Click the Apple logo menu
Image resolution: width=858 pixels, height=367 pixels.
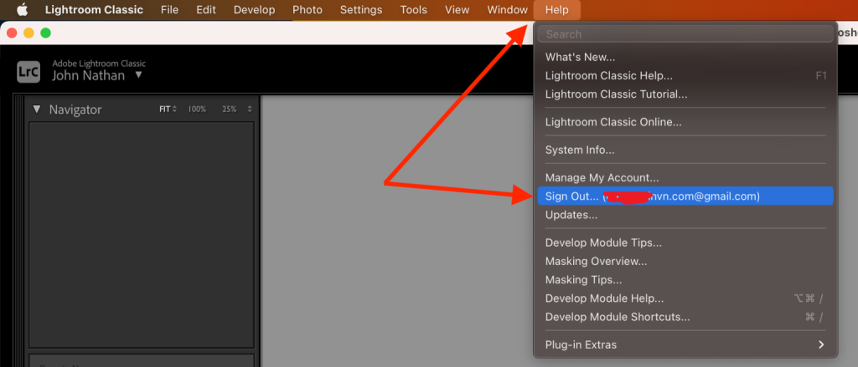[x=23, y=10]
